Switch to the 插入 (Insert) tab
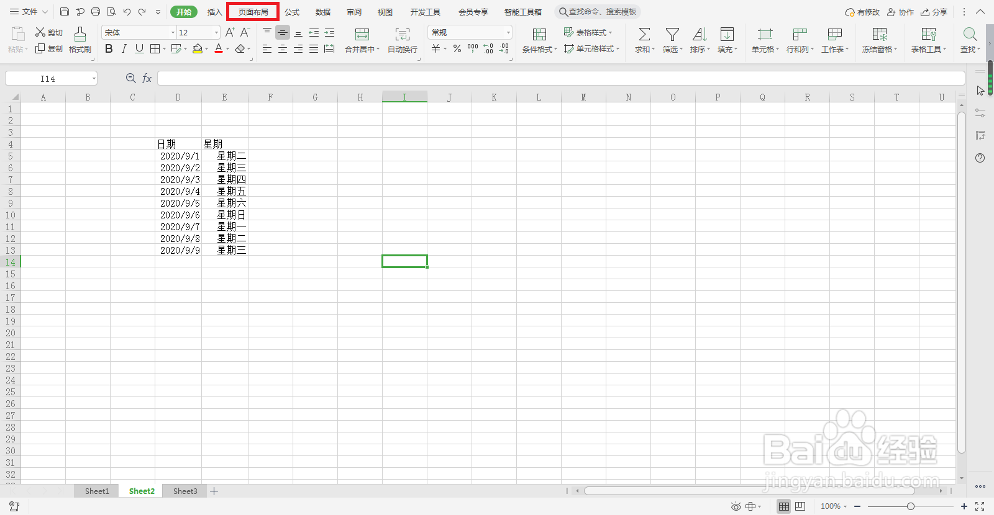Viewport: 994px width, 515px height. click(214, 12)
